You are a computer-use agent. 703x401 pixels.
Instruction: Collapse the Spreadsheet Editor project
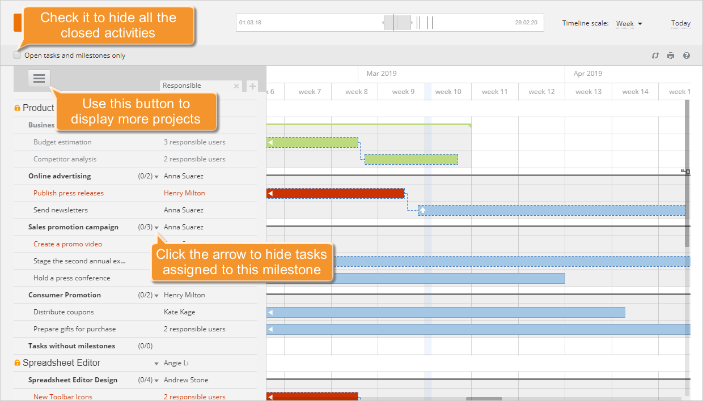pyautogui.click(x=156, y=363)
